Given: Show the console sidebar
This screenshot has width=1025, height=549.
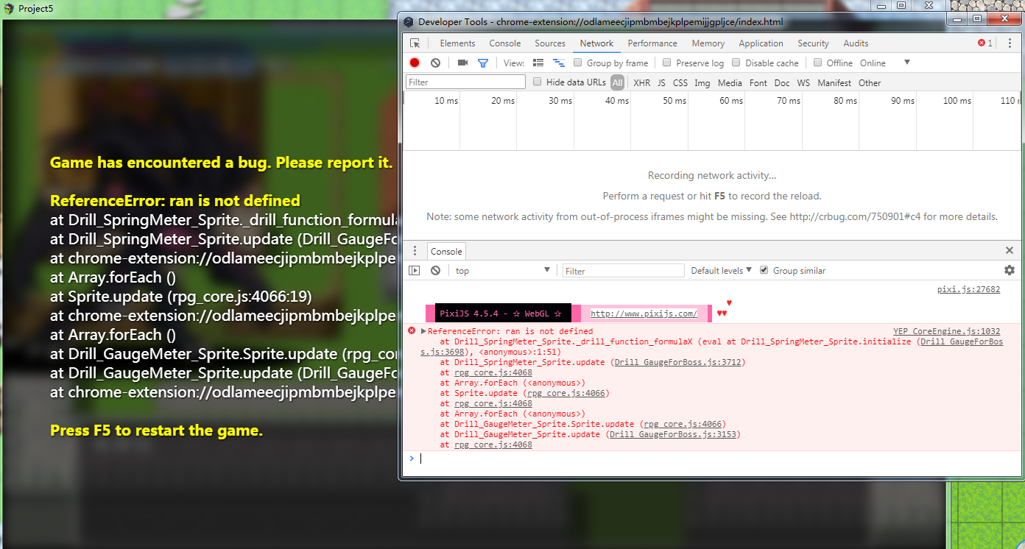Looking at the screenshot, I should (x=415, y=271).
